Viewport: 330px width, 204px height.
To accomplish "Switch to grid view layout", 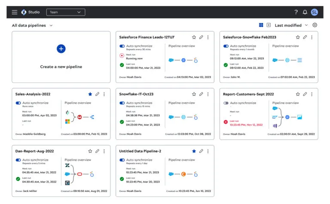I will [261, 25].
